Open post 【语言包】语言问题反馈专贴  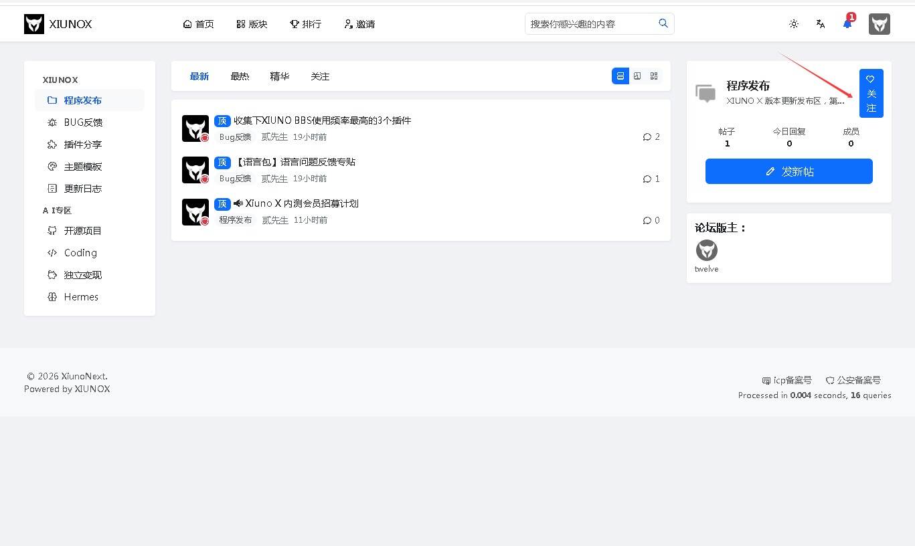(x=295, y=162)
